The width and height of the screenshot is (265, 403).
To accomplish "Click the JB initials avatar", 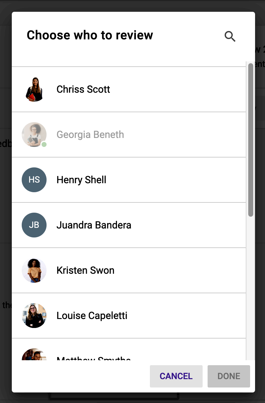I will [34, 225].
